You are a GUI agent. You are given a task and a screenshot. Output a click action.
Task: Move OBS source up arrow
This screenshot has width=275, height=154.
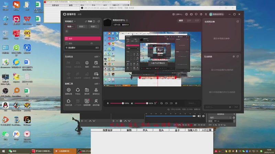coord(125,121)
